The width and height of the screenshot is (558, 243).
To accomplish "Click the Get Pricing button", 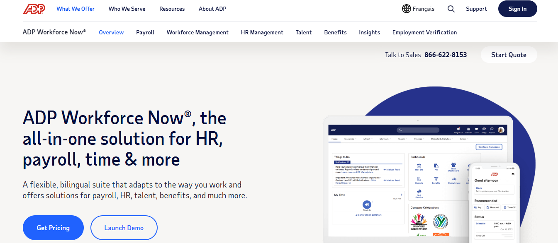I will [x=53, y=227].
